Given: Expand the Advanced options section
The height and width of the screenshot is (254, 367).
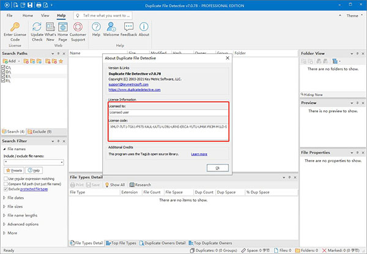Looking at the screenshot, I should (x=4, y=224).
